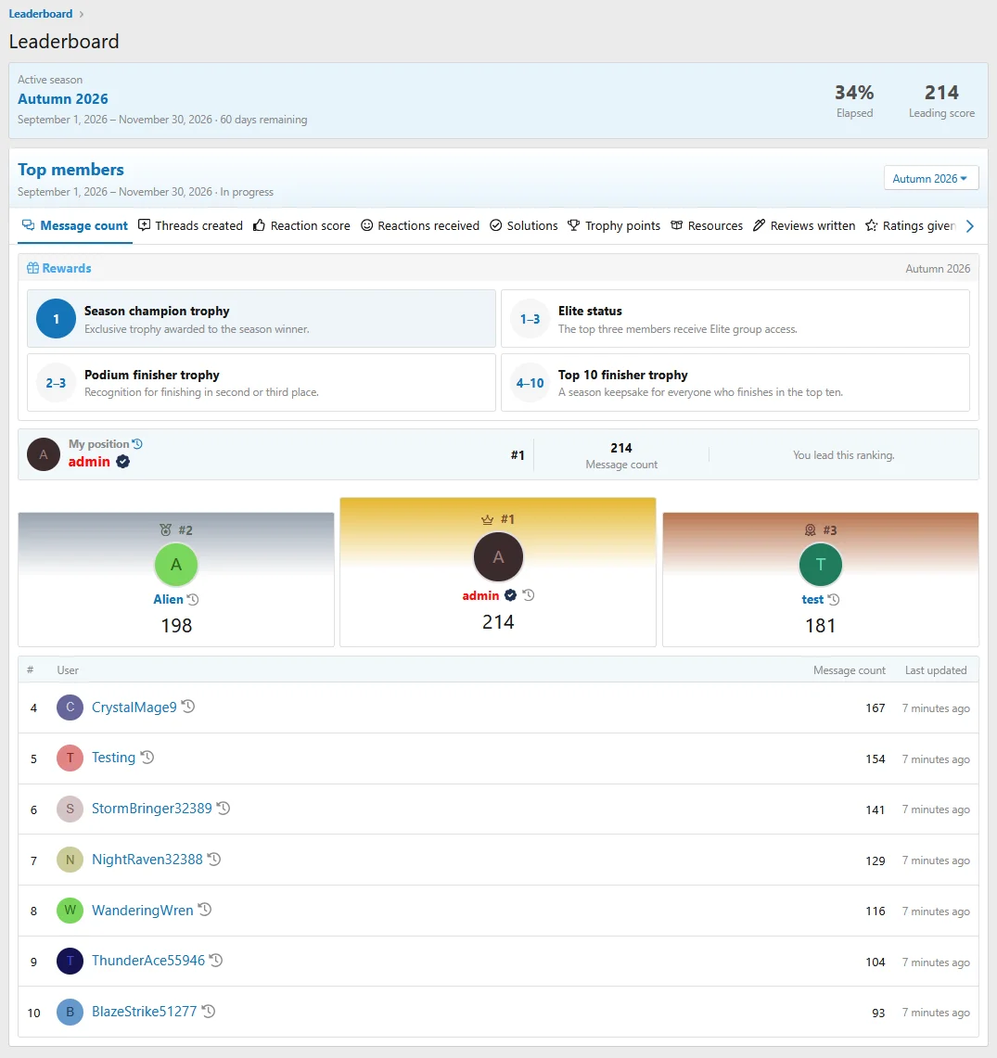This screenshot has width=997, height=1058.
Task: Click score 93 in BlazeStrike51277 row
Action: click(878, 1013)
